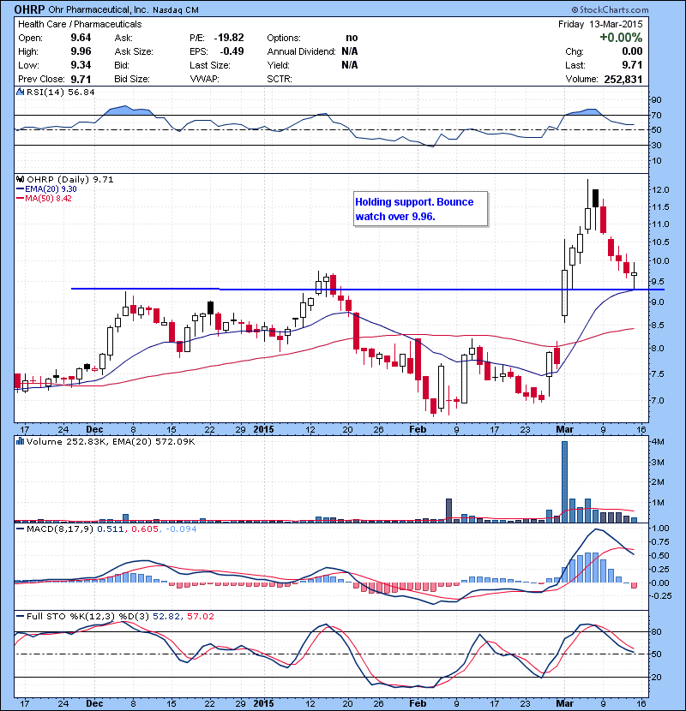
Task: Click the date Friday 13-Mar-2015
Action: [x=600, y=24]
